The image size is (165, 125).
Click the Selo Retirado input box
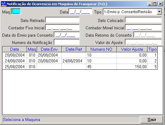coord(63,20)
